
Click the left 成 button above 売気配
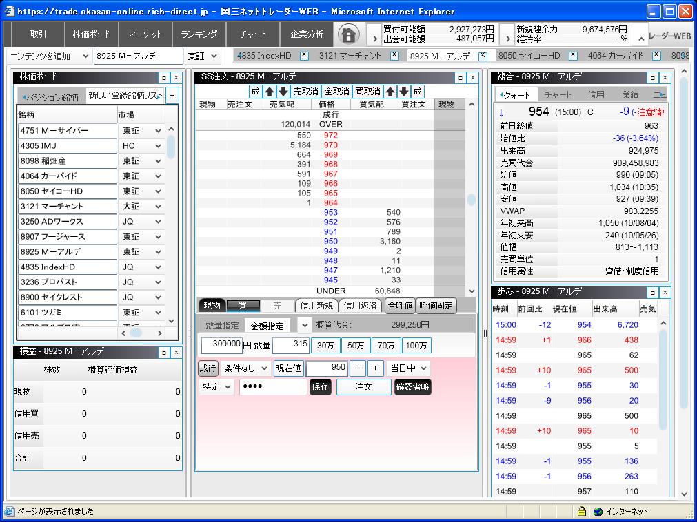(255, 91)
